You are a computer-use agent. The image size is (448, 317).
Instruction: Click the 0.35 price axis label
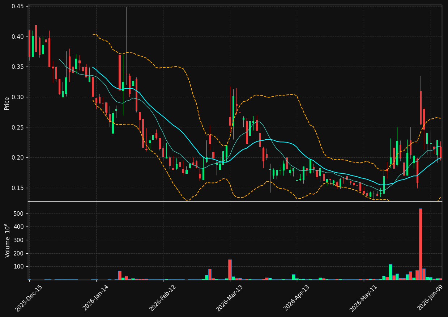click(18, 67)
